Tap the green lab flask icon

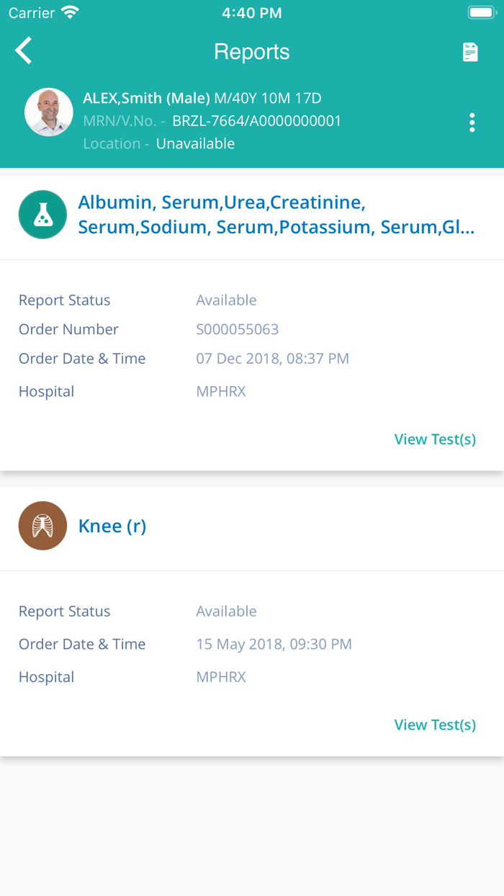point(42,215)
